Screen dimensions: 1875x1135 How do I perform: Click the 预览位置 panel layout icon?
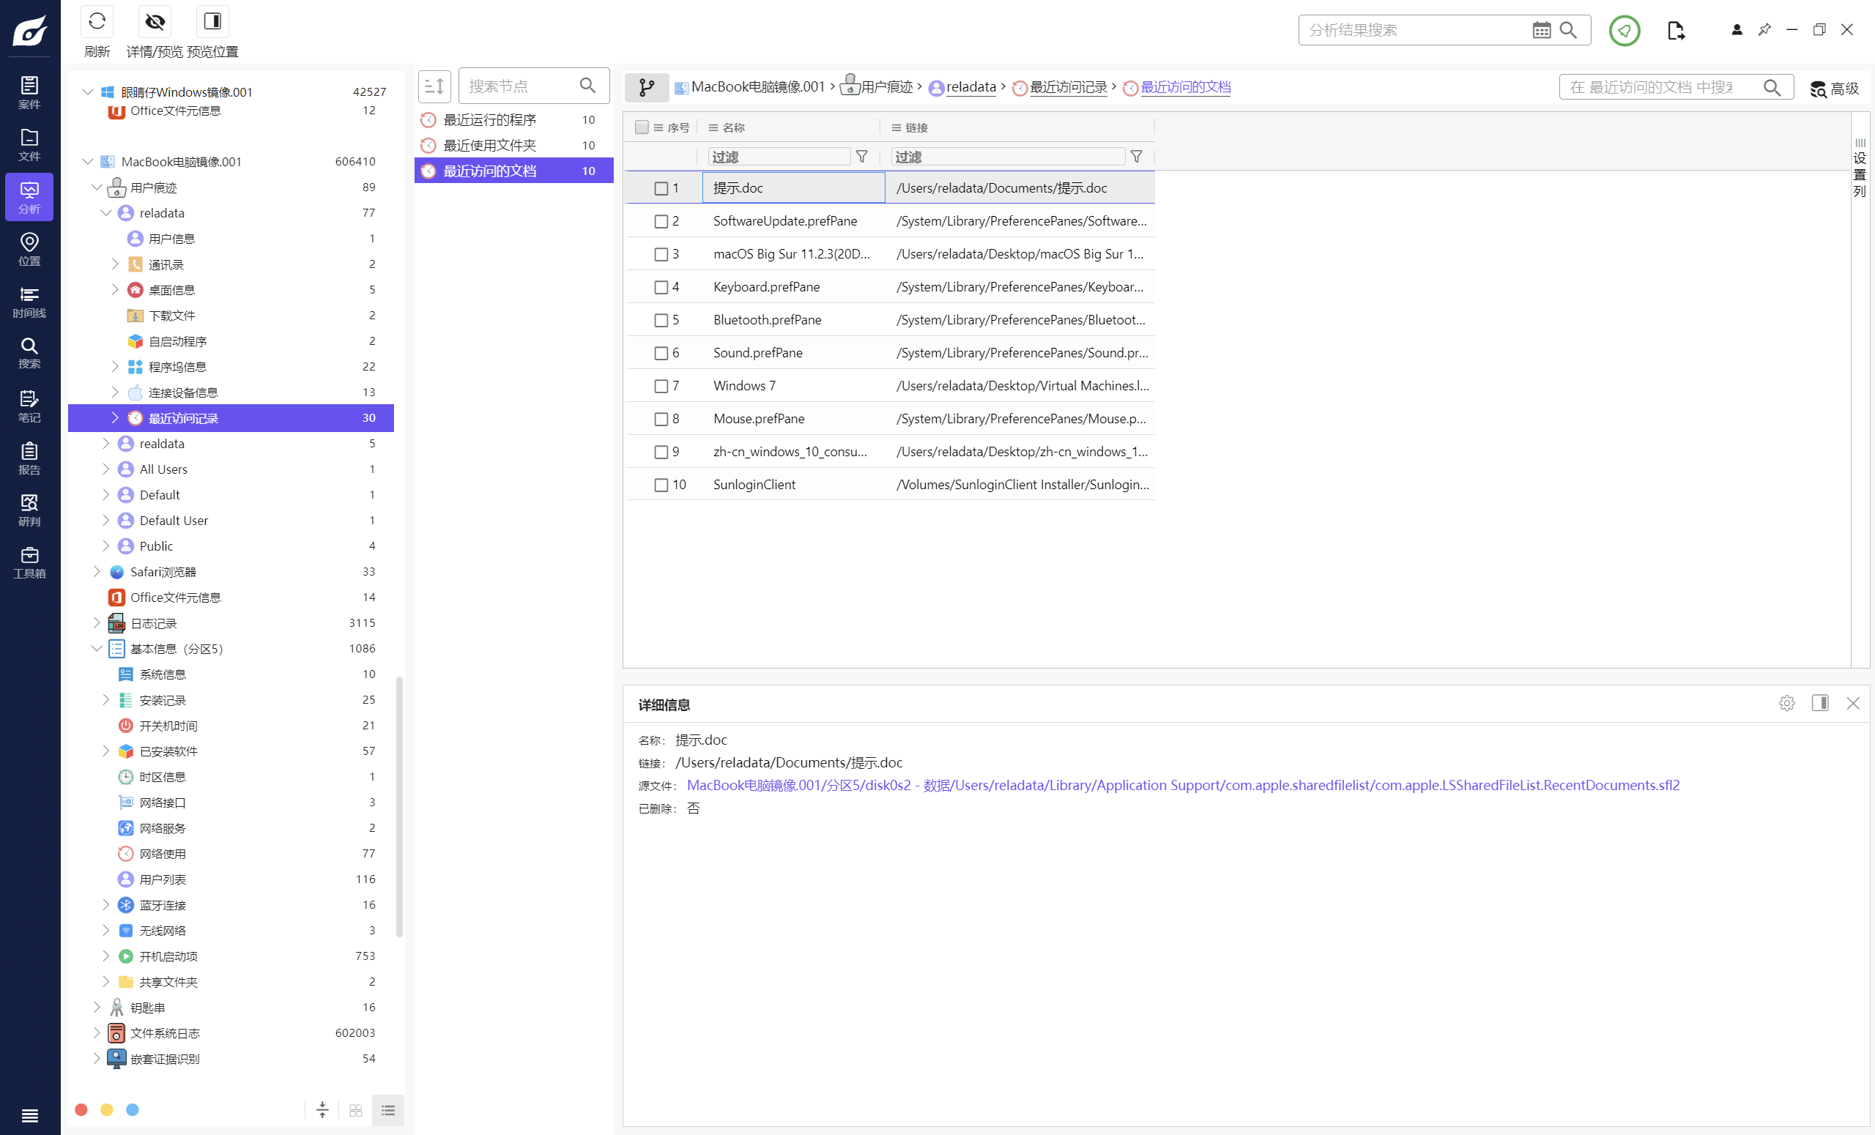212,21
